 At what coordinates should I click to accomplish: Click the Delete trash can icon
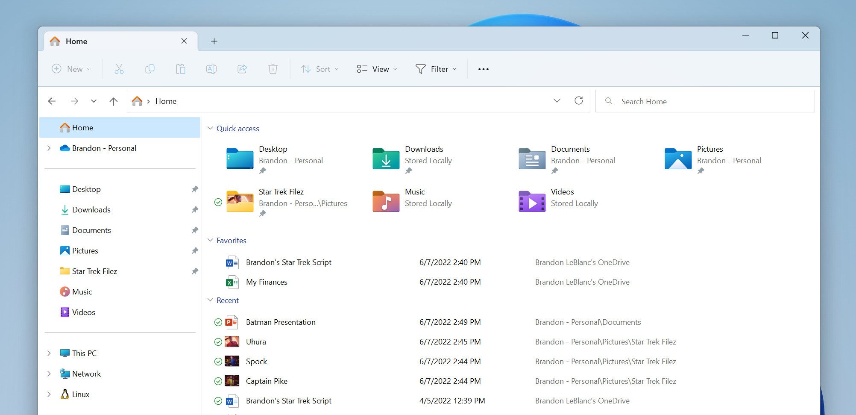[273, 69]
